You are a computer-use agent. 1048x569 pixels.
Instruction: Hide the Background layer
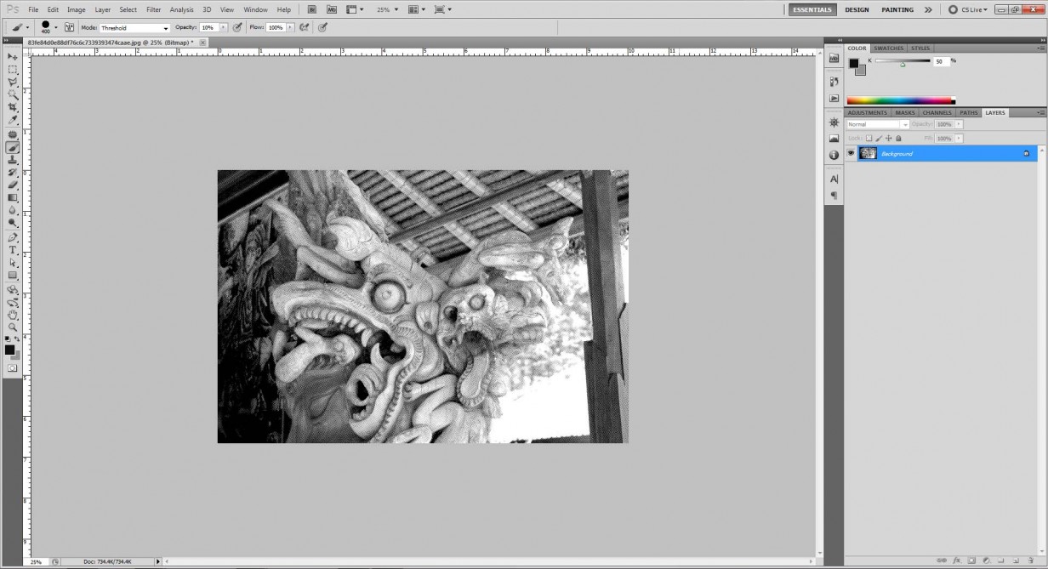pyautogui.click(x=850, y=152)
